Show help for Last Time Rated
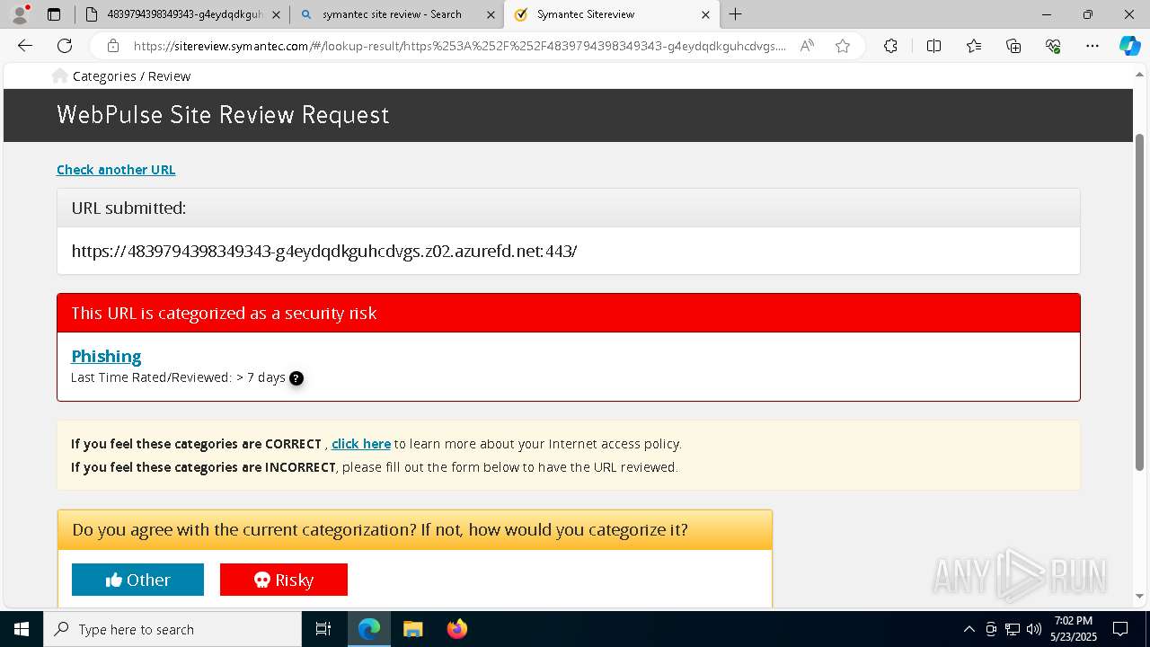This screenshot has height=647, width=1150. point(296,378)
